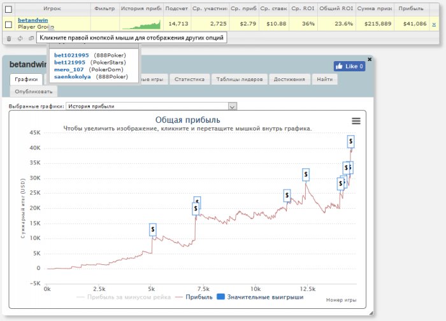Click the betandwin player link
The image size is (446, 321).
pos(33,20)
